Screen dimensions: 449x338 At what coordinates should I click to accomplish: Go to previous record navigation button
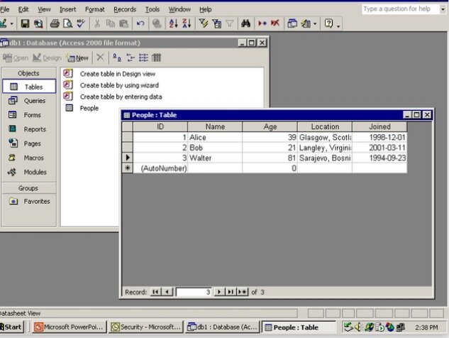coord(167,292)
